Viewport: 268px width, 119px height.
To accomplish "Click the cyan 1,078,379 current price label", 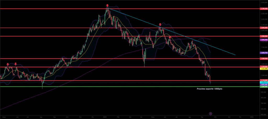I will (264, 82).
